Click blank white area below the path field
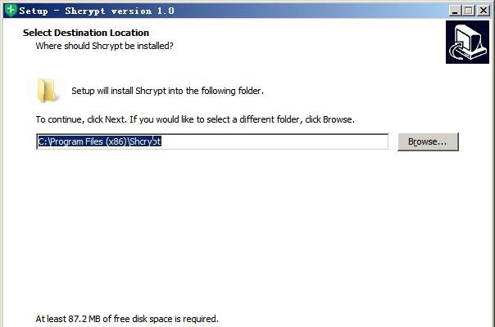This screenshot has width=495, height=327. [246, 226]
